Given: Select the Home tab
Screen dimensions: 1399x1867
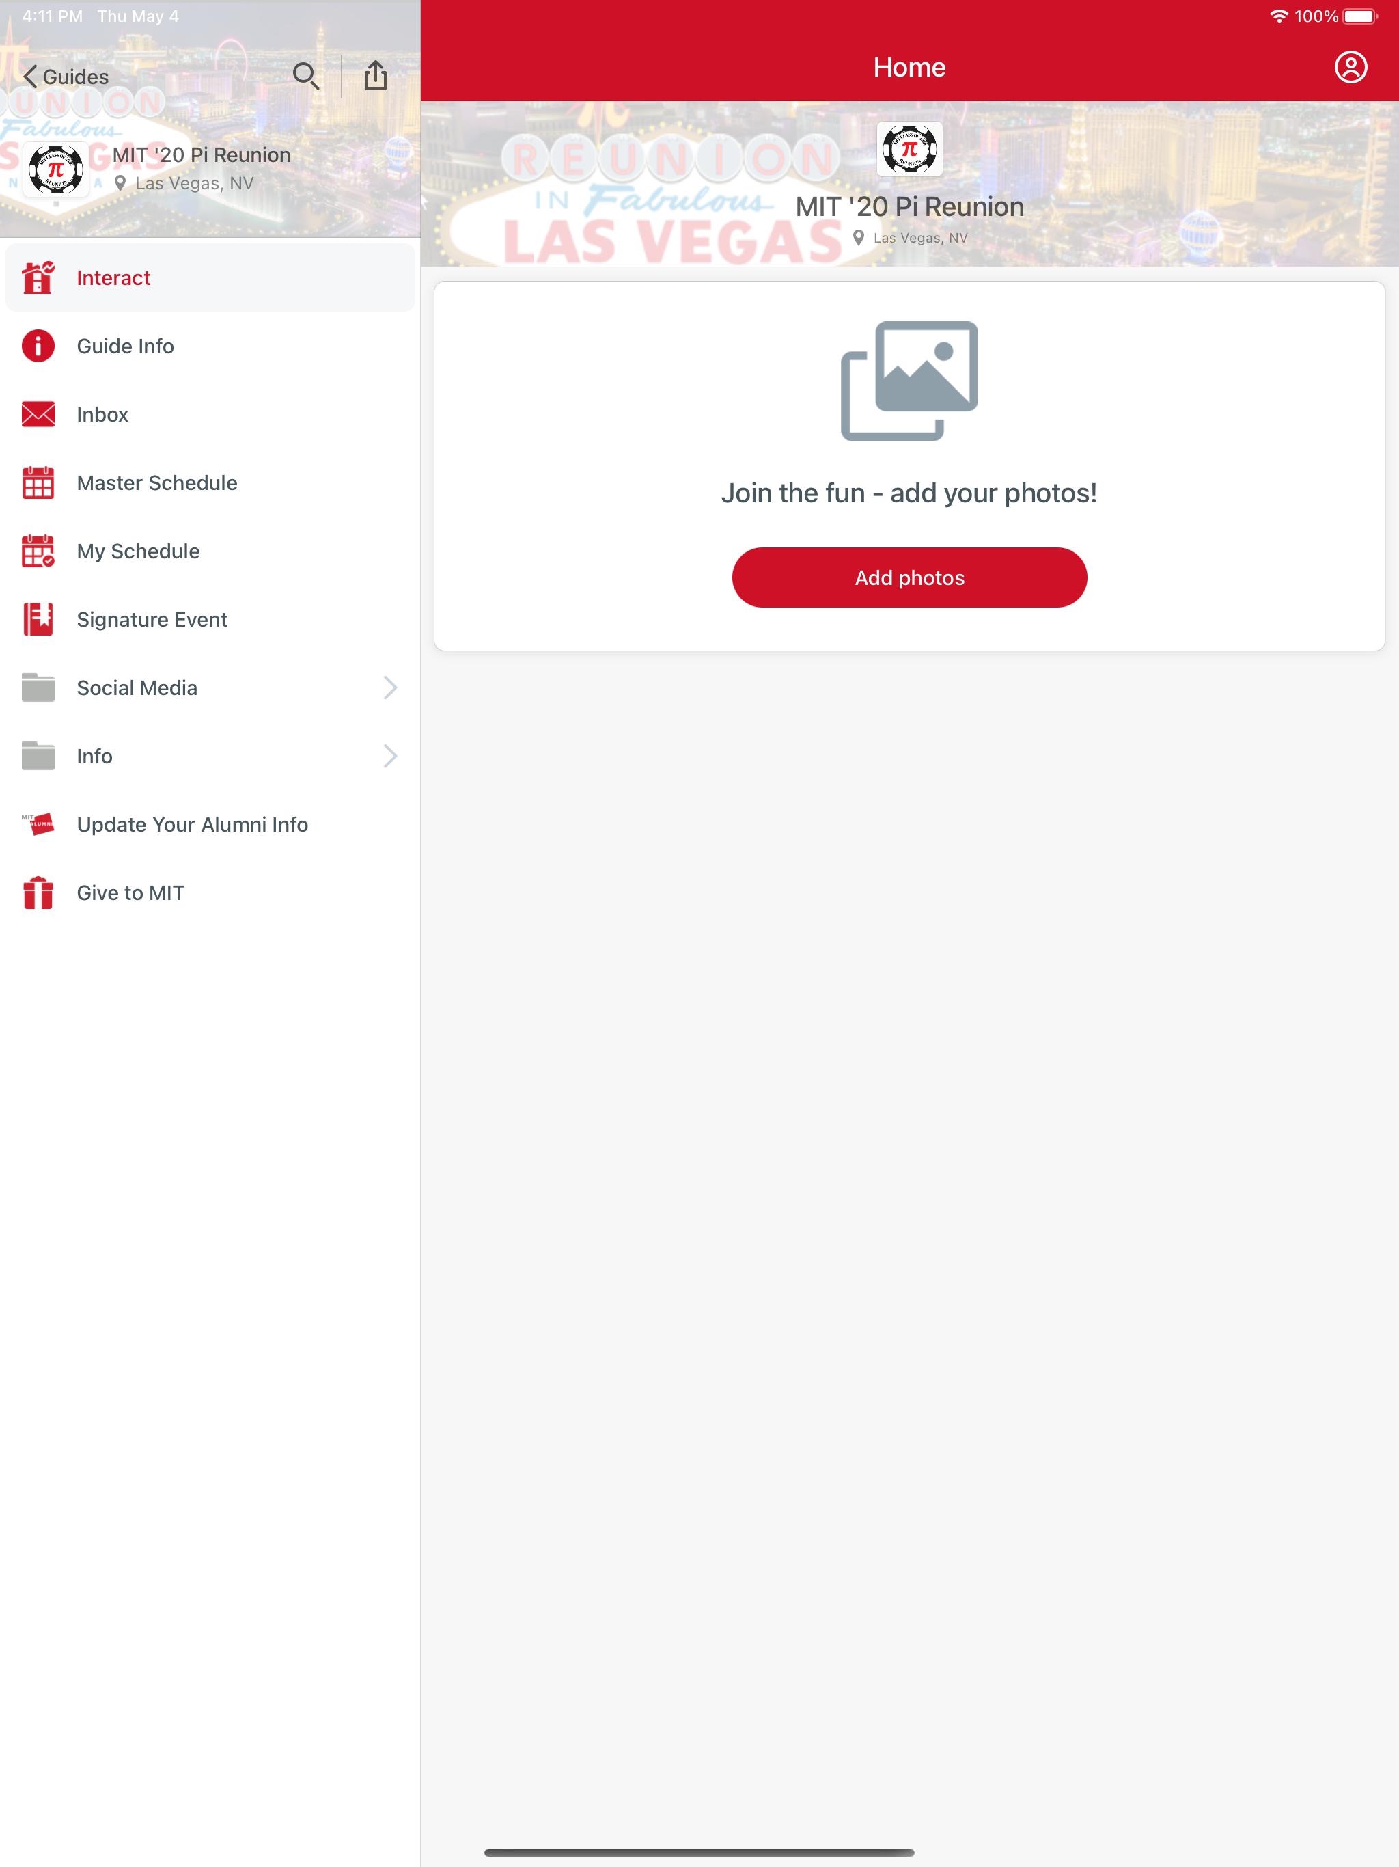Looking at the screenshot, I should (910, 65).
